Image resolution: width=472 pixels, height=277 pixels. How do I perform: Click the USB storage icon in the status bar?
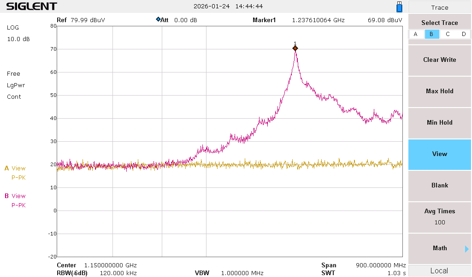[x=398, y=6]
